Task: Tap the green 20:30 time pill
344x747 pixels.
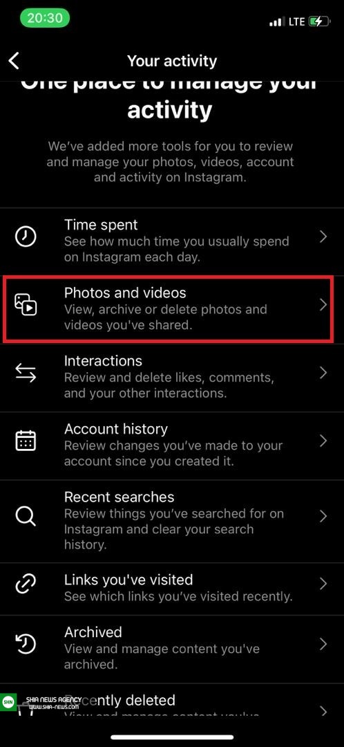Action: 45,18
